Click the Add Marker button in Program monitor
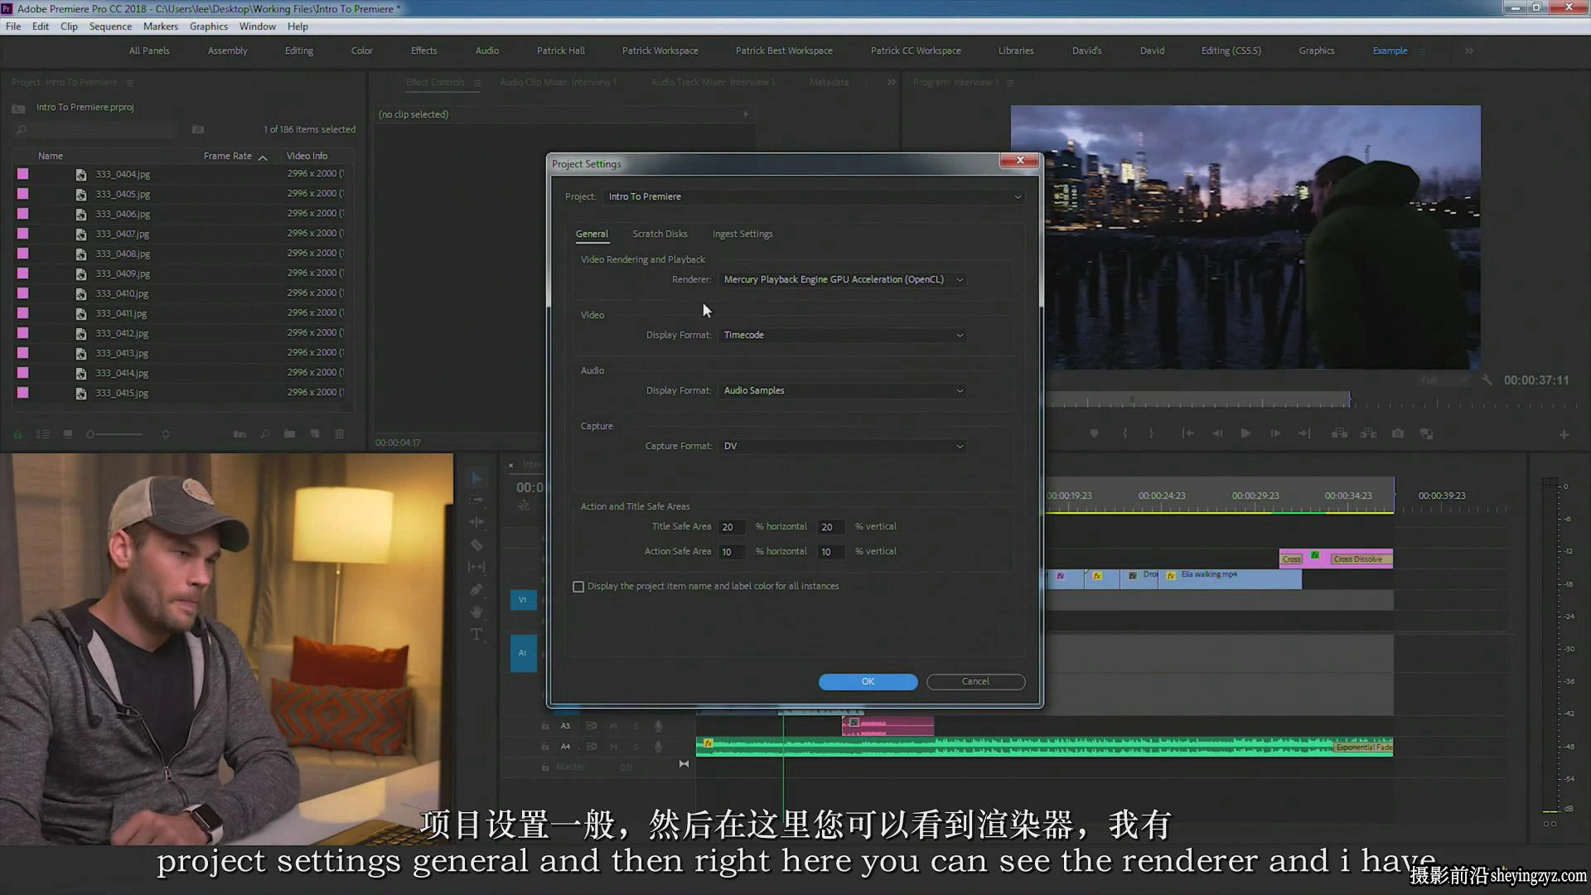The height and width of the screenshot is (895, 1591). [x=1094, y=433]
